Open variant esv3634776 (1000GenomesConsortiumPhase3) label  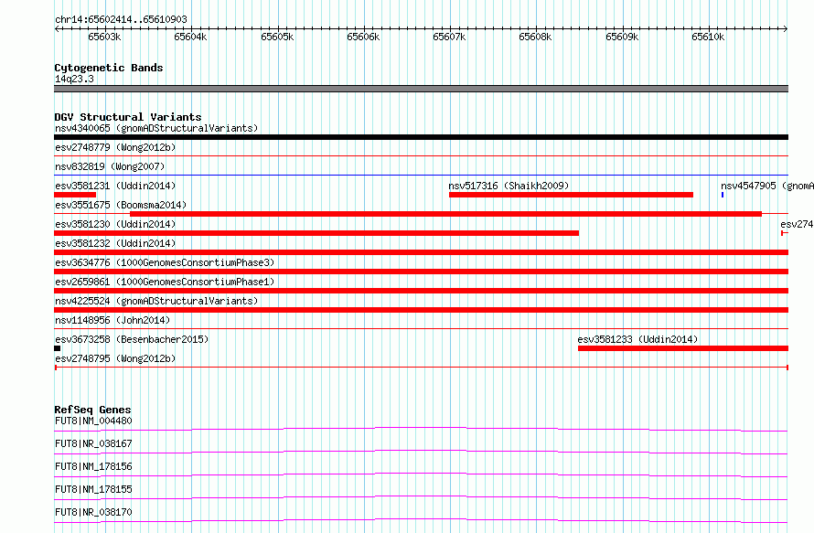165,262
